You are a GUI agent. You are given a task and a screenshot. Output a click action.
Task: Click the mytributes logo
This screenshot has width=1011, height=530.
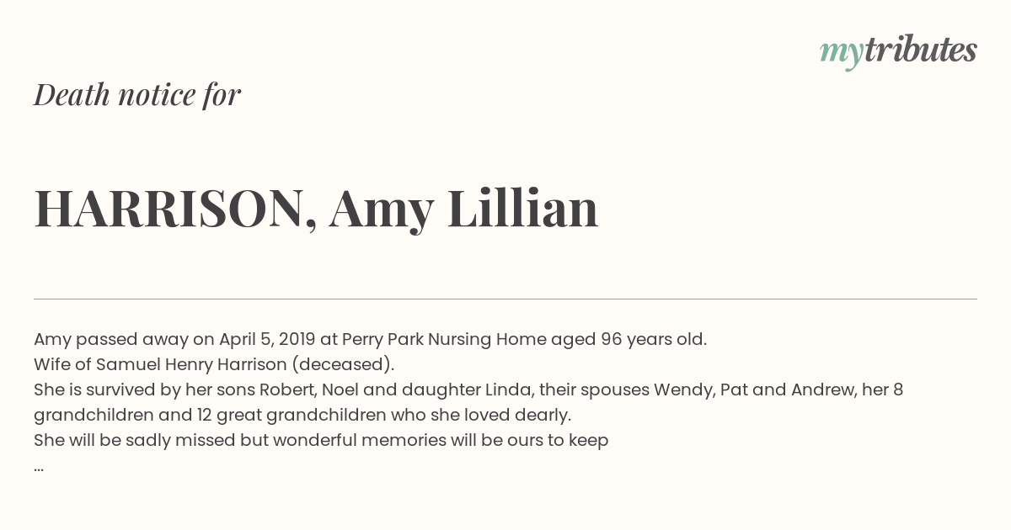[898, 51]
